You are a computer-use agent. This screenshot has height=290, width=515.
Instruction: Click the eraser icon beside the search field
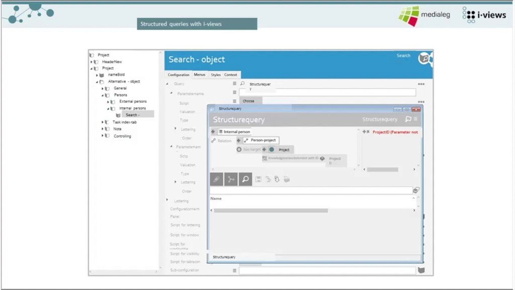point(416,190)
